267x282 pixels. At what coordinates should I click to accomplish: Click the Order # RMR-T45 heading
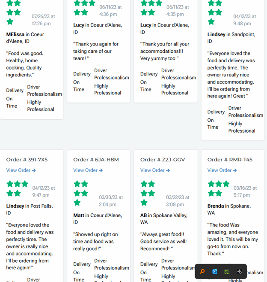(230, 160)
